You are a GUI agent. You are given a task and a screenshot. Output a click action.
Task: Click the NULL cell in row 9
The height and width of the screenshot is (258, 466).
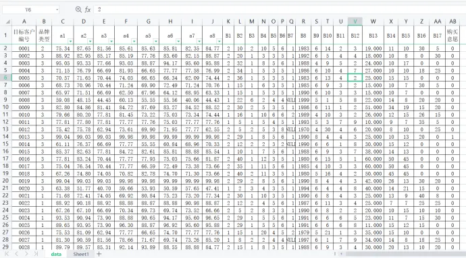(290, 100)
